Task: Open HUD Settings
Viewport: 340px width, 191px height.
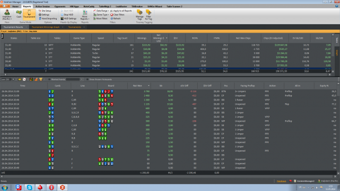Action: (68, 18)
